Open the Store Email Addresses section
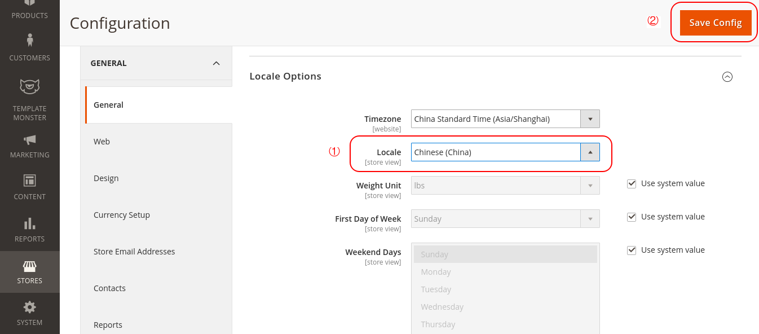759x334 pixels. click(134, 252)
